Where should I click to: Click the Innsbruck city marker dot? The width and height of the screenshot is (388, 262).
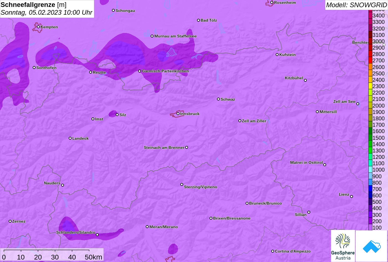coord(178,114)
